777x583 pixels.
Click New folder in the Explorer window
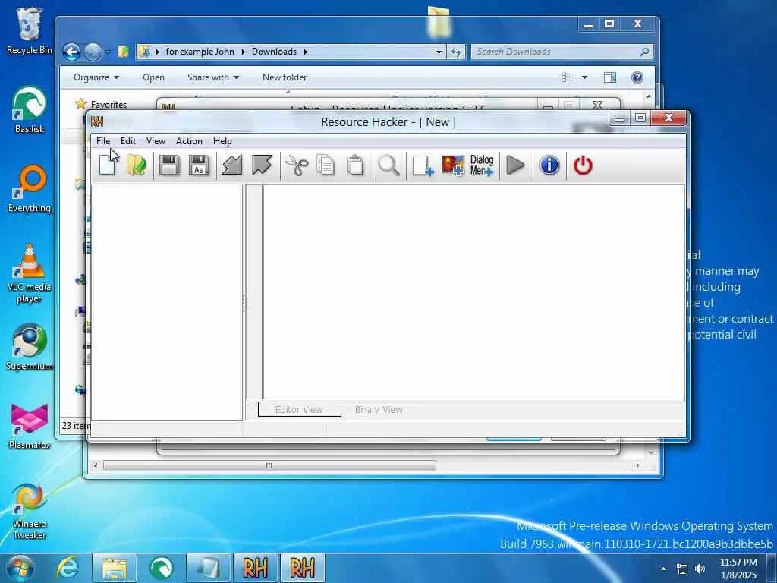[285, 77]
